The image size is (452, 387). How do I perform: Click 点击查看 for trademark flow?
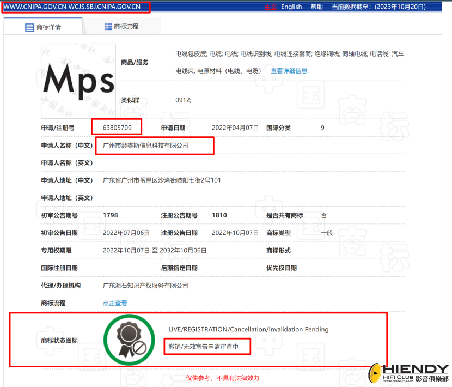[x=115, y=303]
